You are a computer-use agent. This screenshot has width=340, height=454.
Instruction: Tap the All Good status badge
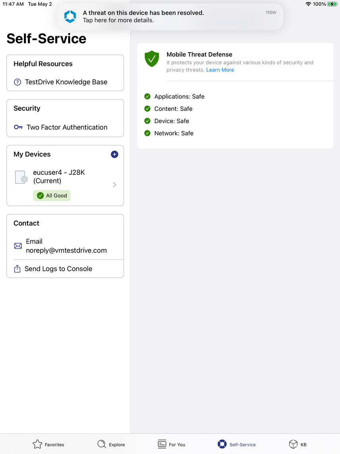(52, 196)
